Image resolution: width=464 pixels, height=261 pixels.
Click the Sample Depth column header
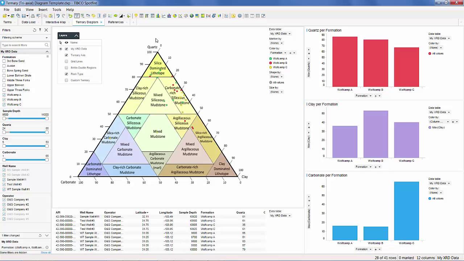coord(188,212)
